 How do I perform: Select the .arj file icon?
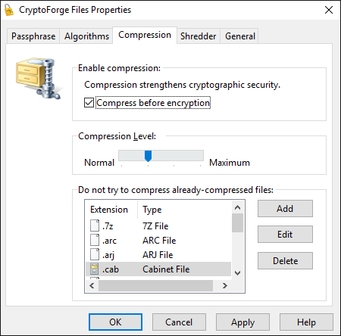click(95, 254)
